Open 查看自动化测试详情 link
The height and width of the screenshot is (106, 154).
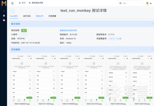coord(68,31)
